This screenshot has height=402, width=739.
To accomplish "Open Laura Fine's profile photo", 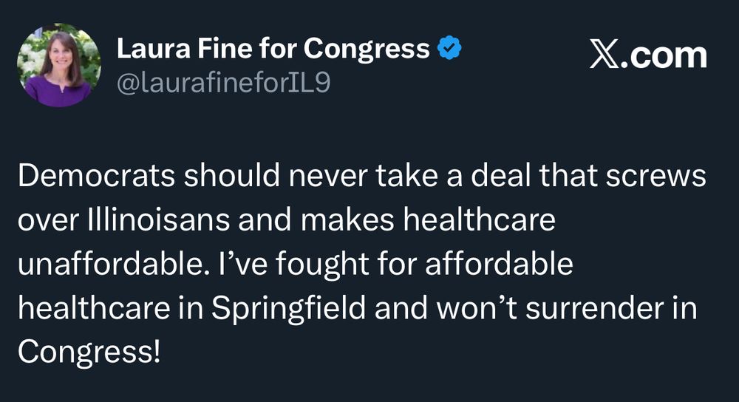I will click(58, 65).
